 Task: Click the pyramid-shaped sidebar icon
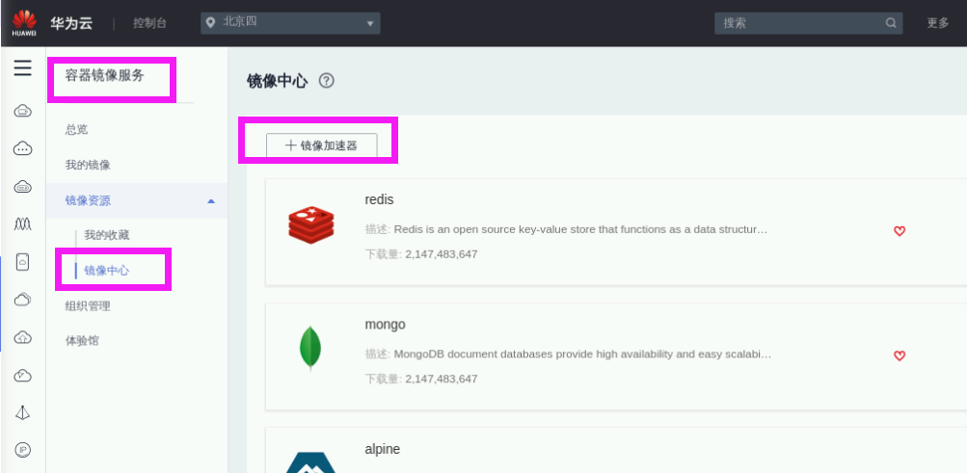pos(23,412)
